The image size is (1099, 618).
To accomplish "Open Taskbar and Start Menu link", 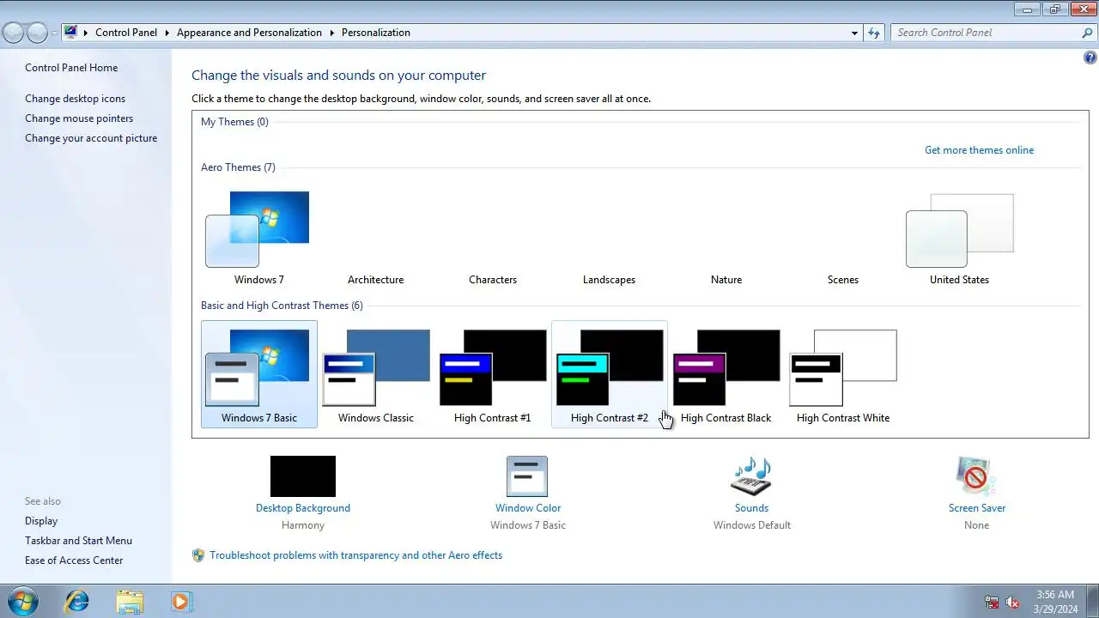I will [x=78, y=541].
